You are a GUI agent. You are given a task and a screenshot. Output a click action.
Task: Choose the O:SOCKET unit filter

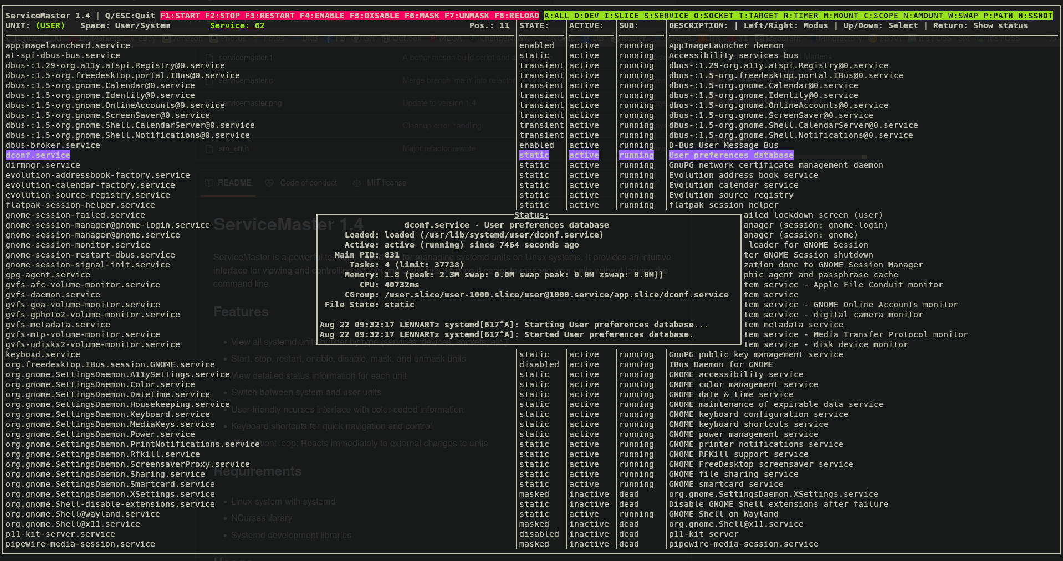(x=714, y=16)
